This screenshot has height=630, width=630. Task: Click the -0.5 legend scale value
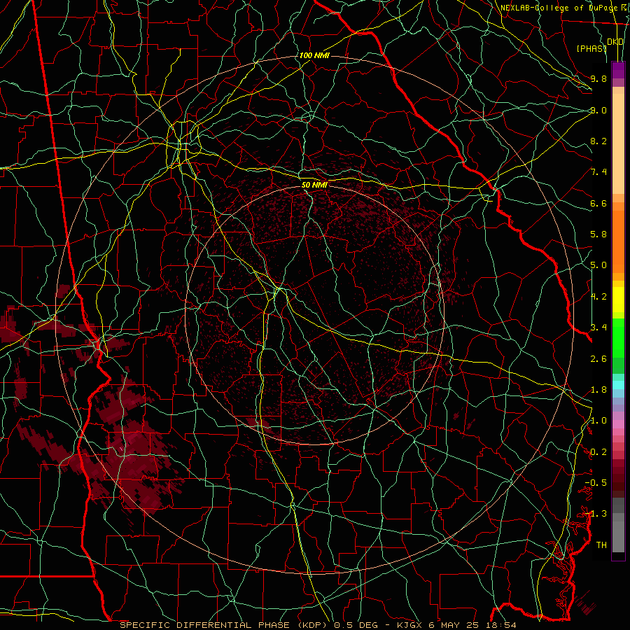[596, 483]
